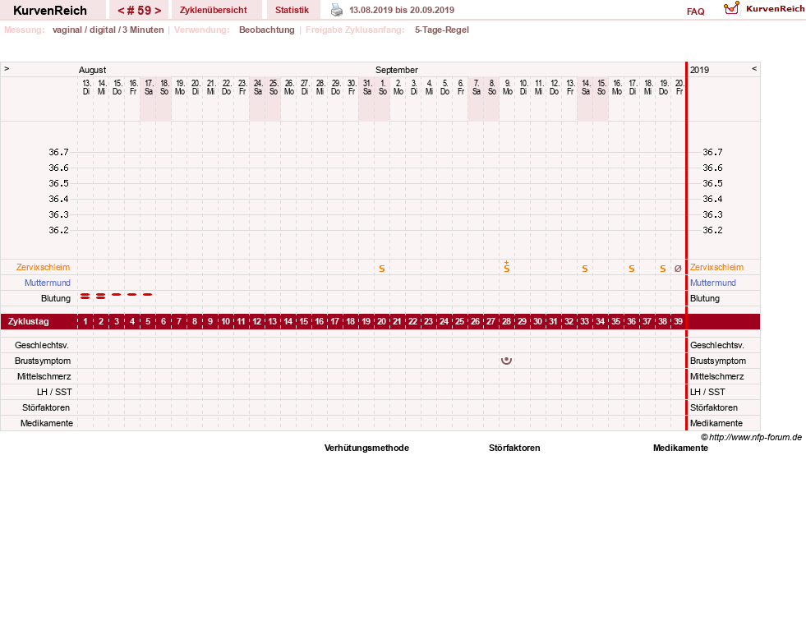Click the cervical mucus S symbol on 1. September
The image size is (806, 644).
pyautogui.click(x=382, y=269)
